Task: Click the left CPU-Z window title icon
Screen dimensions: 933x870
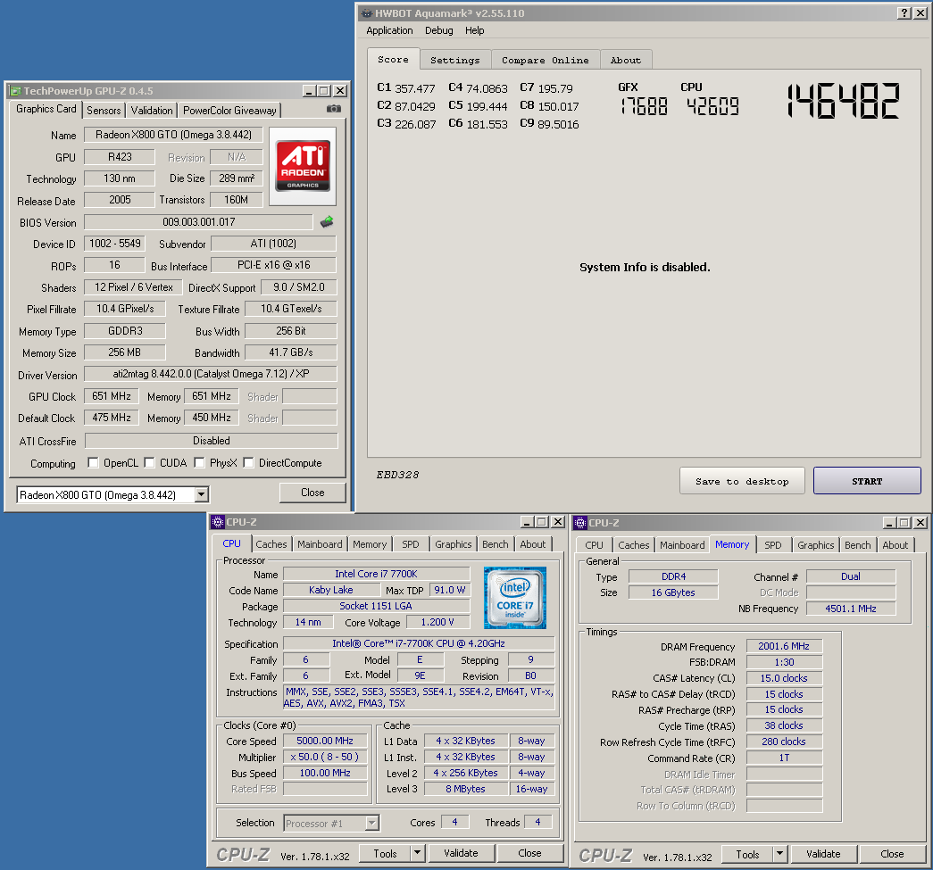Action: click(x=218, y=522)
